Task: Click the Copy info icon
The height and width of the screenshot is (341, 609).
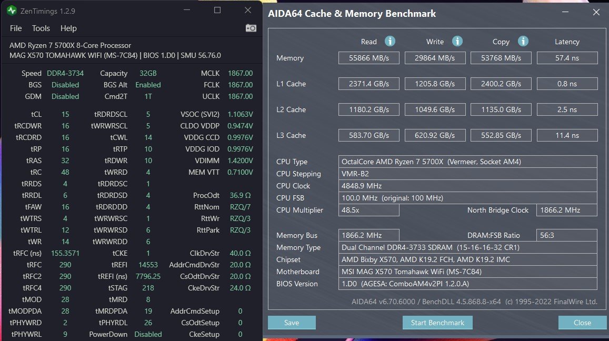Action: pyautogui.click(x=523, y=41)
